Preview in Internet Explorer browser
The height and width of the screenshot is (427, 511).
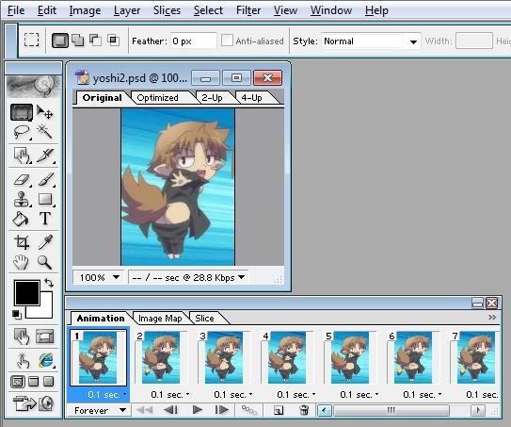point(46,360)
